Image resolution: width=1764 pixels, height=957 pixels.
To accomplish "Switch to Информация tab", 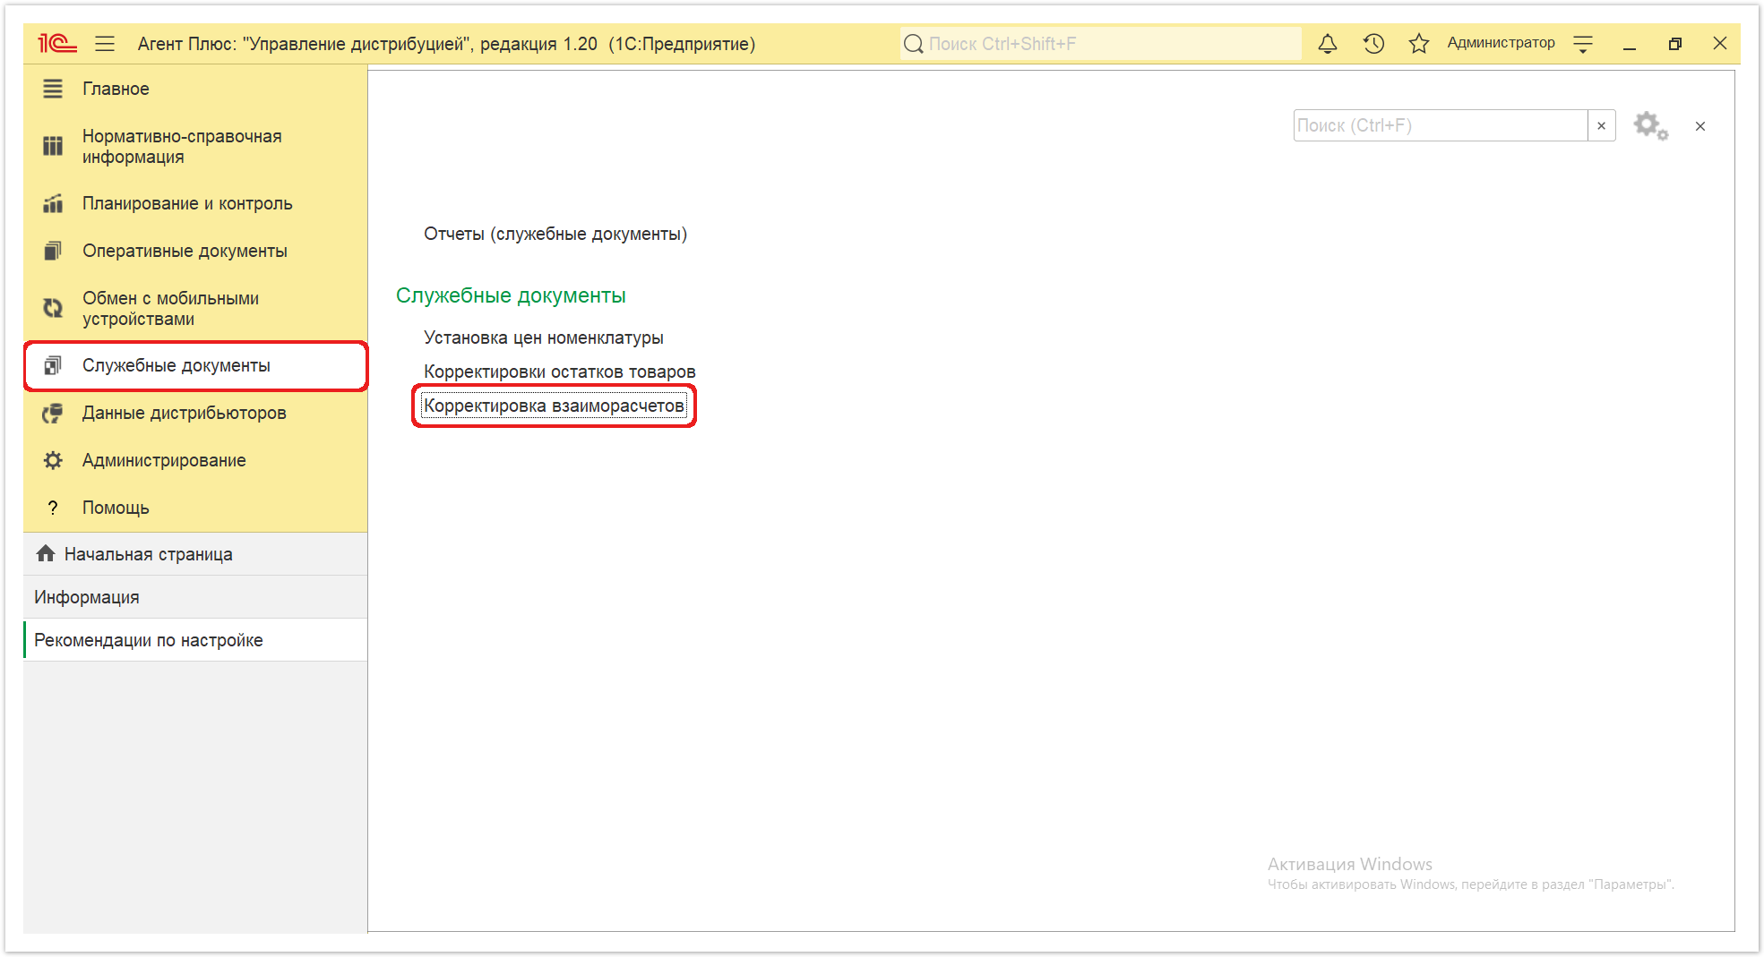I will click(x=195, y=597).
